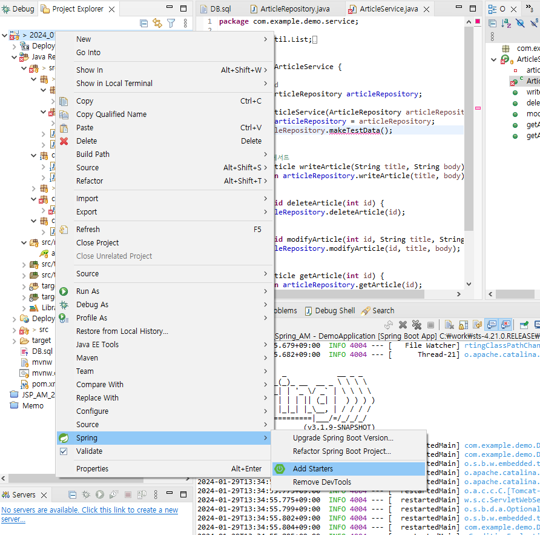
Task: Select Close Project menu entry
Action: (164, 243)
